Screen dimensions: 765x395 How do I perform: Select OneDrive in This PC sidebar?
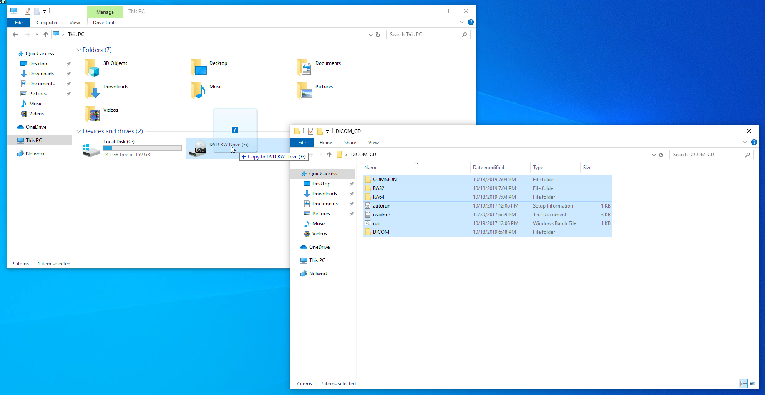(36, 127)
